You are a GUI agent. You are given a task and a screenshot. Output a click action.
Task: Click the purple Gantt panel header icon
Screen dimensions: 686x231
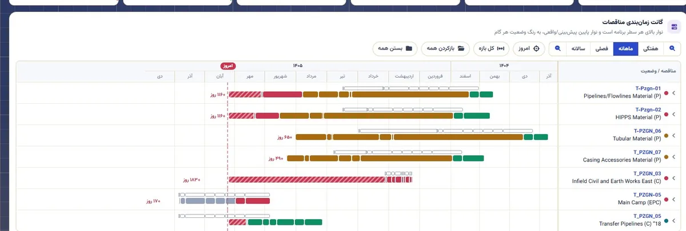point(674,26)
